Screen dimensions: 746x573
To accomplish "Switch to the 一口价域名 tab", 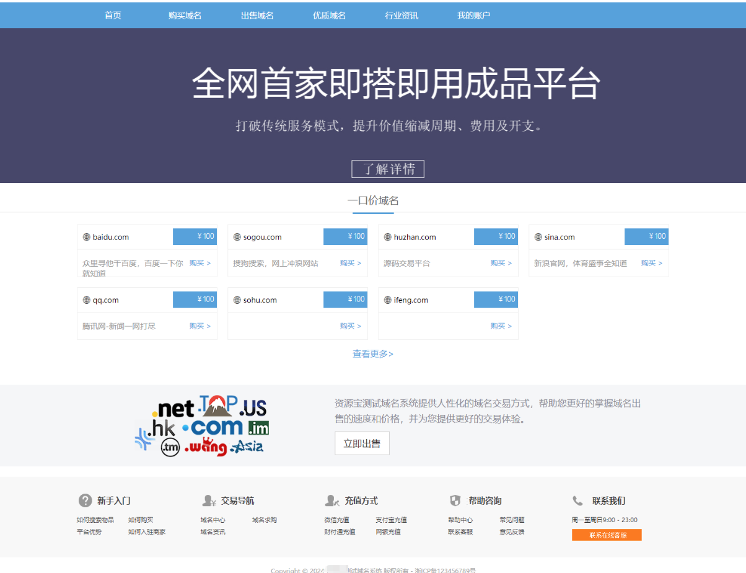I will tap(373, 200).
